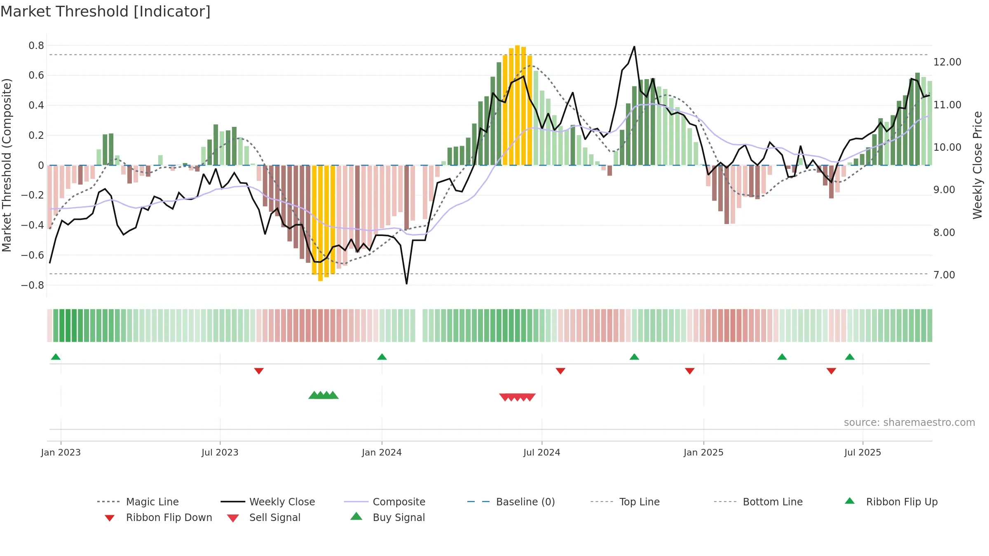Toggle the Bottom Line legend entry

click(x=758, y=502)
